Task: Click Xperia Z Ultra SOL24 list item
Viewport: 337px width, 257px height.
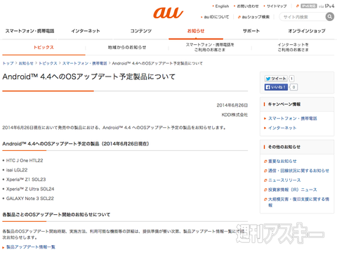Action: pyautogui.click(x=30, y=189)
